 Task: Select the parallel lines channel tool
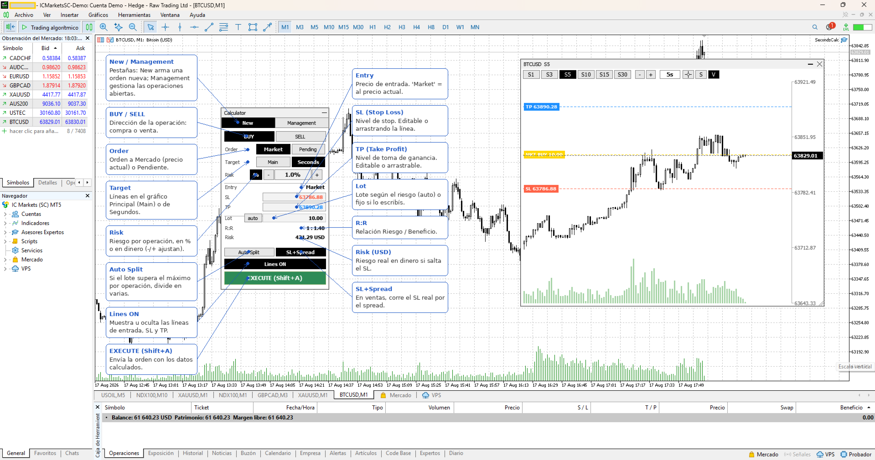(x=223, y=27)
